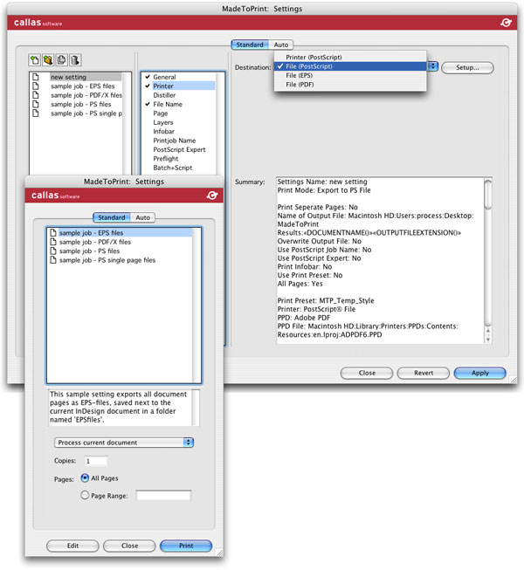Click the Summary box scrollbar thumb
Image resolution: width=524 pixels, height=570 pixels.
[488, 195]
